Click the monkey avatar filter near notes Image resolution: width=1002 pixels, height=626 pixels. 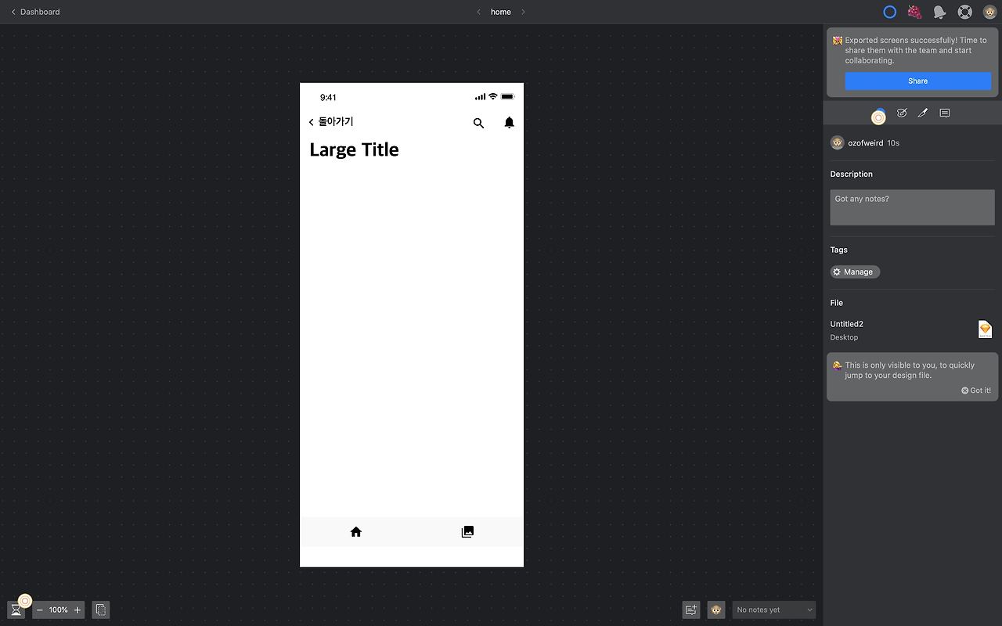click(x=715, y=610)
